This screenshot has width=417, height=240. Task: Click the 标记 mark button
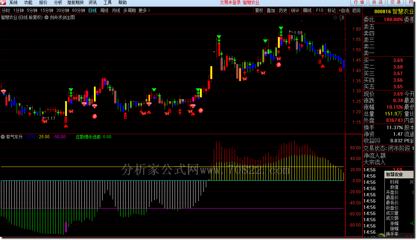pos(331,10)
